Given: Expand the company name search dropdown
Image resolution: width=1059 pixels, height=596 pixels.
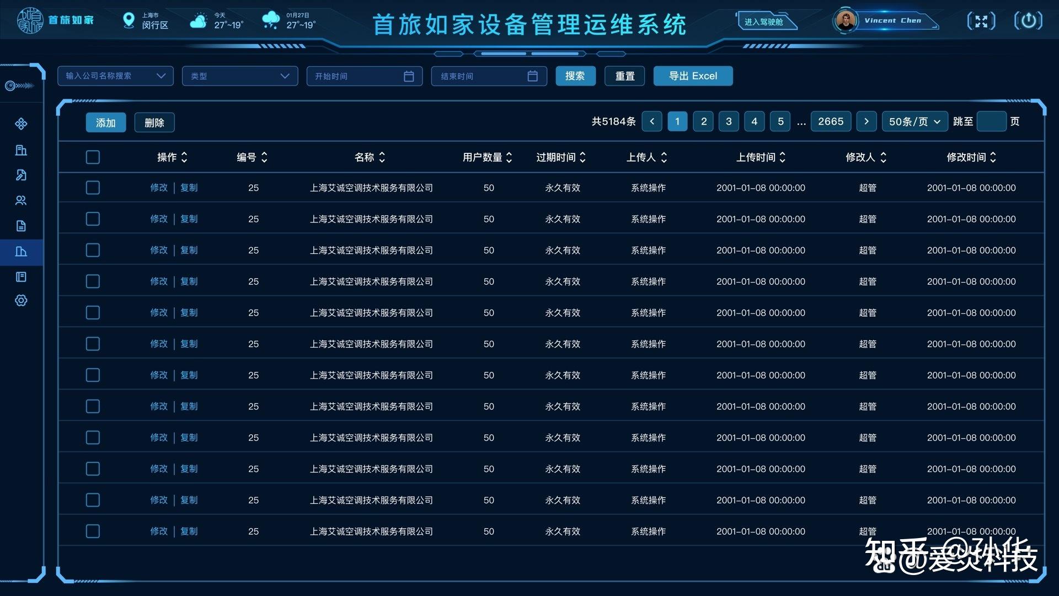Looking at the screenshot, I should [x=161, y=76].
